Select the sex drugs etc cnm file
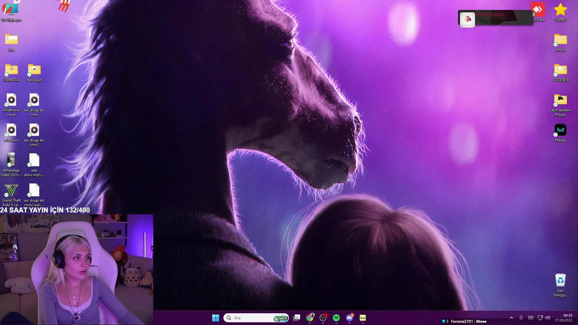The height and width of the screenshot is (325, 578). [34, 105]
